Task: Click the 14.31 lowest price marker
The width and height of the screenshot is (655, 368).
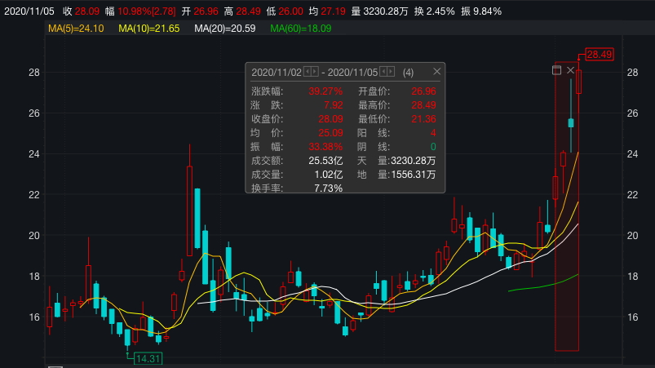Action: pyautogui.click(x=148, y=358)
